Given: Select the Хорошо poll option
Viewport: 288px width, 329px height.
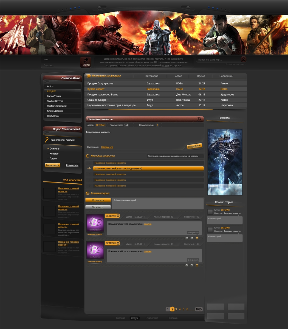Looking at the screenshot, I should coord(53,154).
